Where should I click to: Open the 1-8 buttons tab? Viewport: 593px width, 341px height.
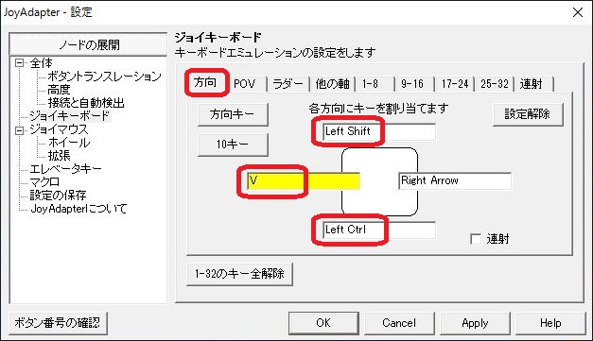[371, 84]
